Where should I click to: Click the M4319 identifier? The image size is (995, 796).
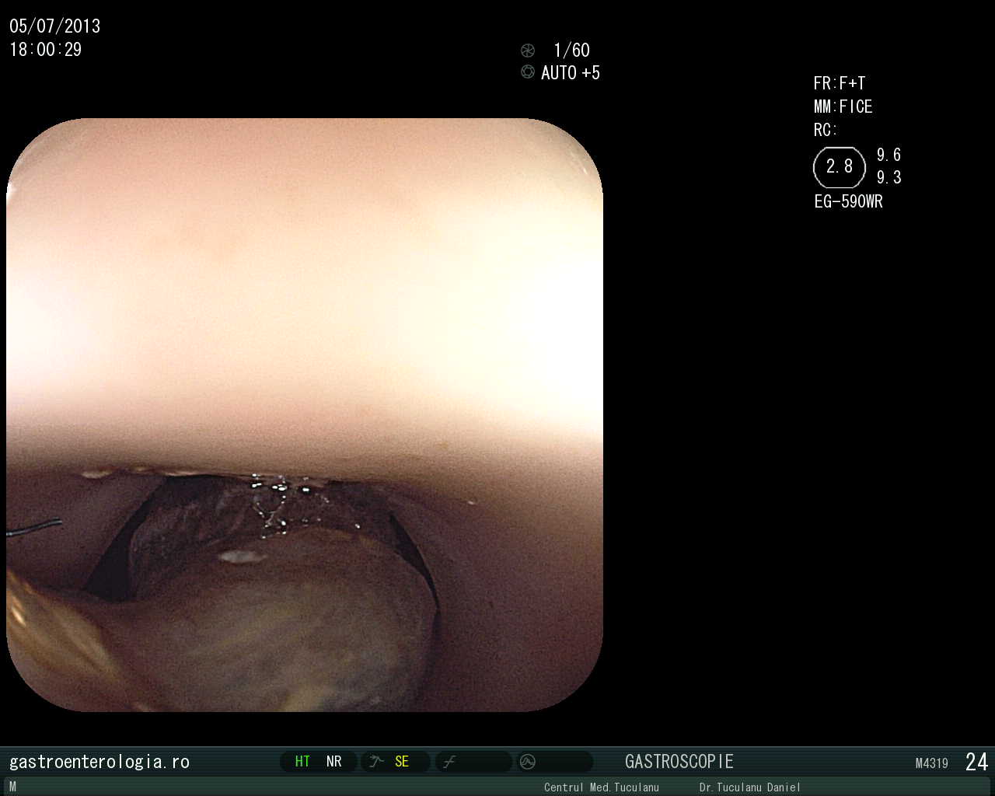click(x=932, y=763)
